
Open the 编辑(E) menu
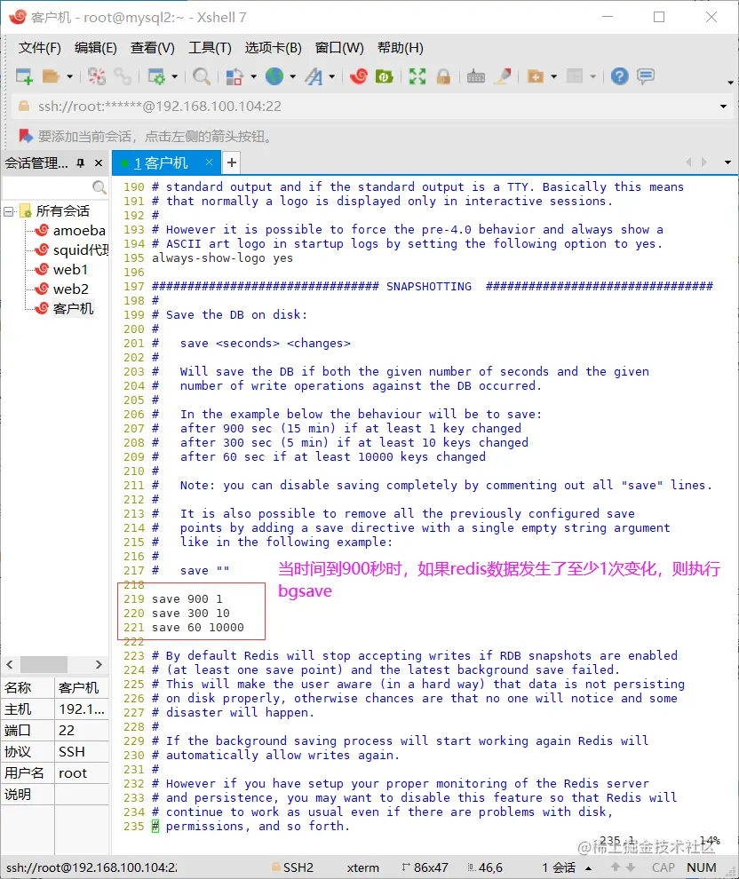(95, 48)
